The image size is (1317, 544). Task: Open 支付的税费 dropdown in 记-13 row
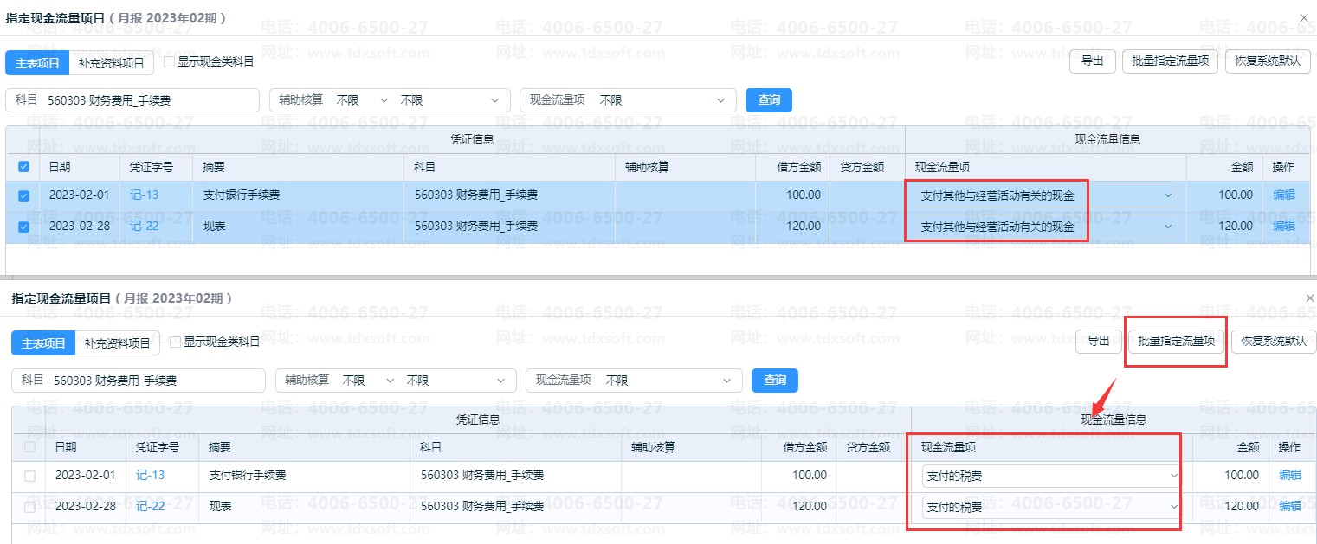[x=1050, y=476]
